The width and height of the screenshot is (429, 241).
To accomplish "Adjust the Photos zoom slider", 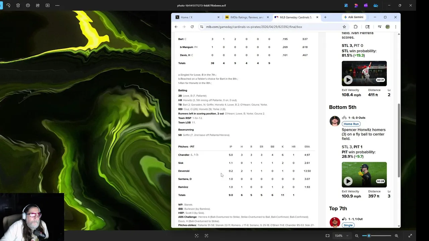I will 377,236.
